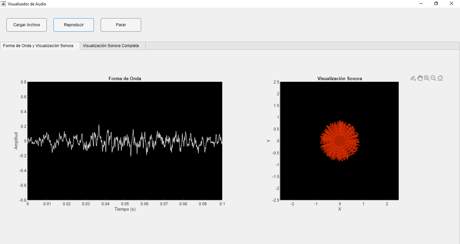
Task: Click the Export figure icon in the axes toolbar
Action: click(413, 78)
